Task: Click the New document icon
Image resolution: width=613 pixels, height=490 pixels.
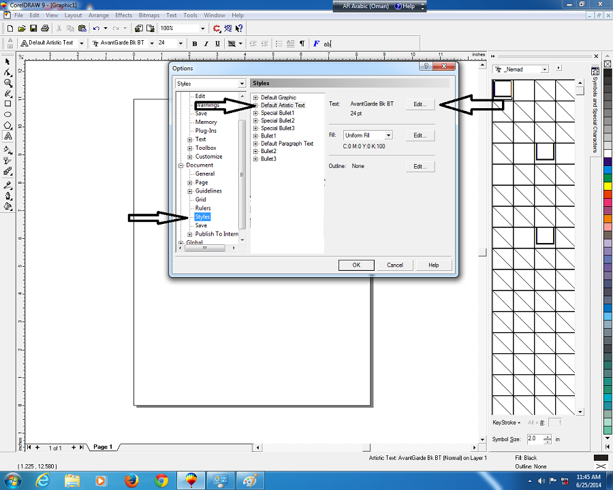Action: coord(10,28)
